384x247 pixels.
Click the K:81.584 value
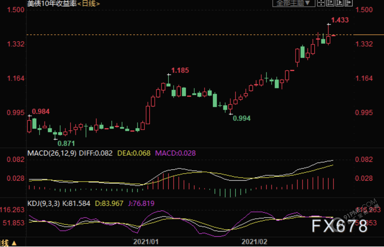pyautogui.click(x=76, y=204)
